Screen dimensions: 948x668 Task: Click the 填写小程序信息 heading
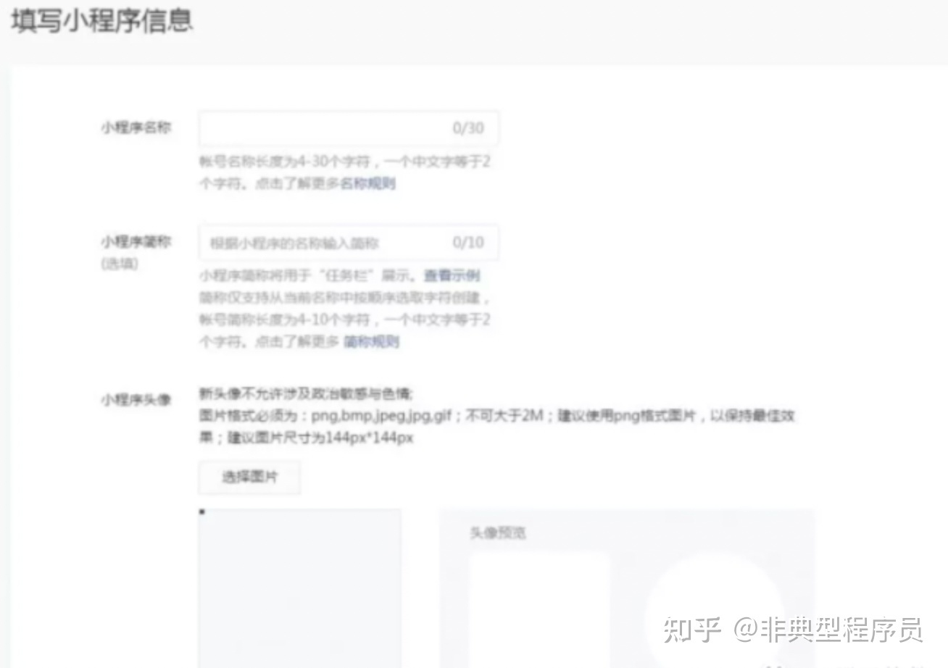point(102,20)
